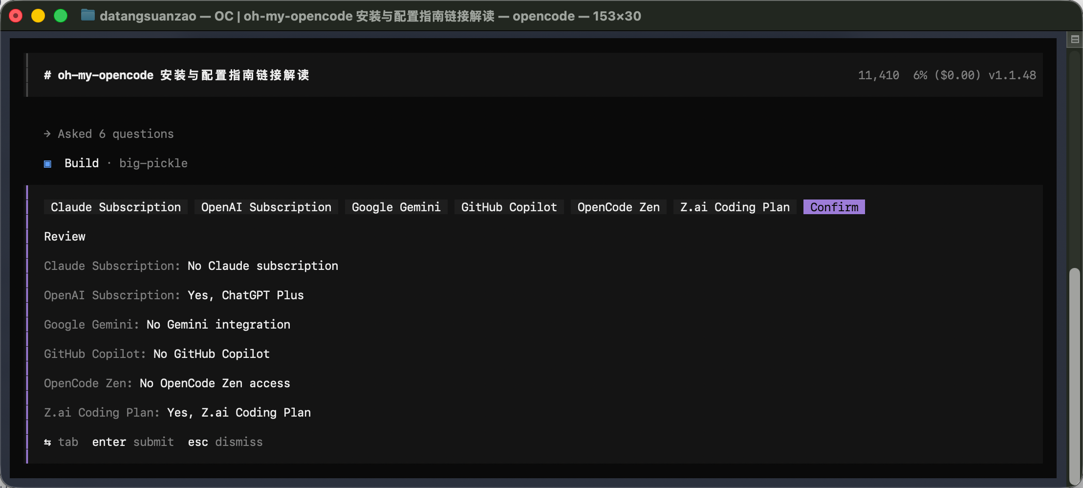Click the 'tab' key hint
Image resolution: width=1083 pixels, height=488 pixels.
[68, 442]
